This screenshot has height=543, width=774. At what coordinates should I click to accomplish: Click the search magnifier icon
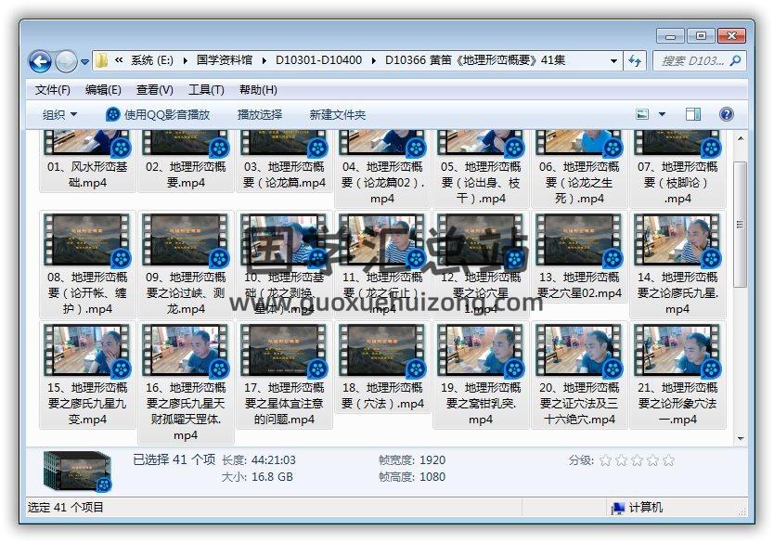(x=735, y=60)
